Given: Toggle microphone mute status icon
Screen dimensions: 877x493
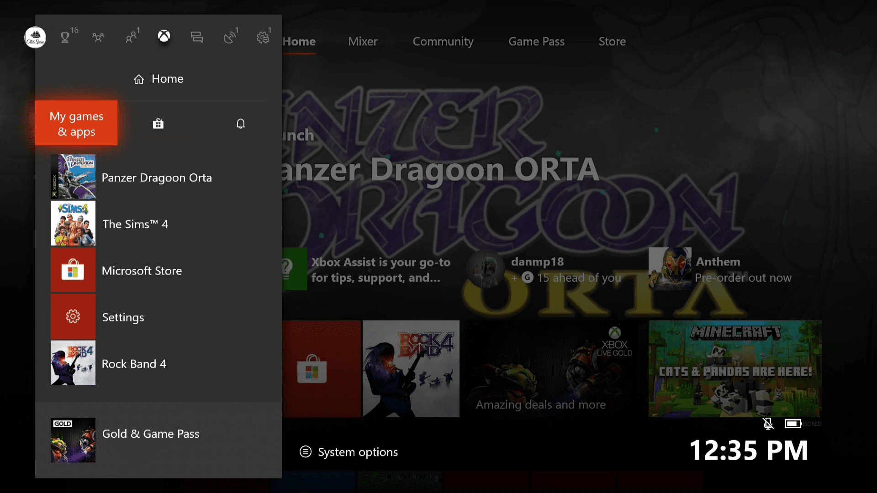Looking at the screenshot, I should (x=769, y=423).
